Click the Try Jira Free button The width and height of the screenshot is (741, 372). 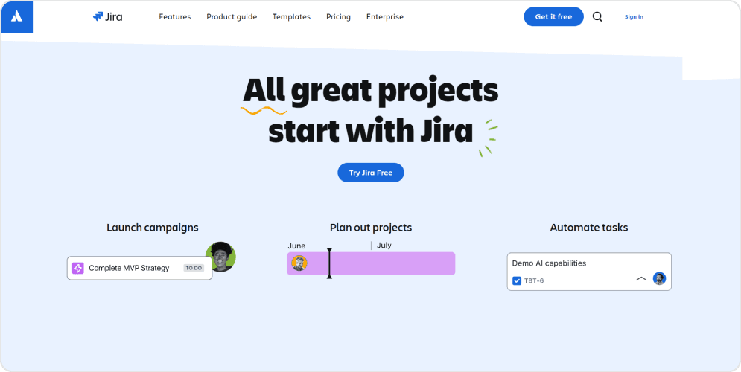[371, 173]
